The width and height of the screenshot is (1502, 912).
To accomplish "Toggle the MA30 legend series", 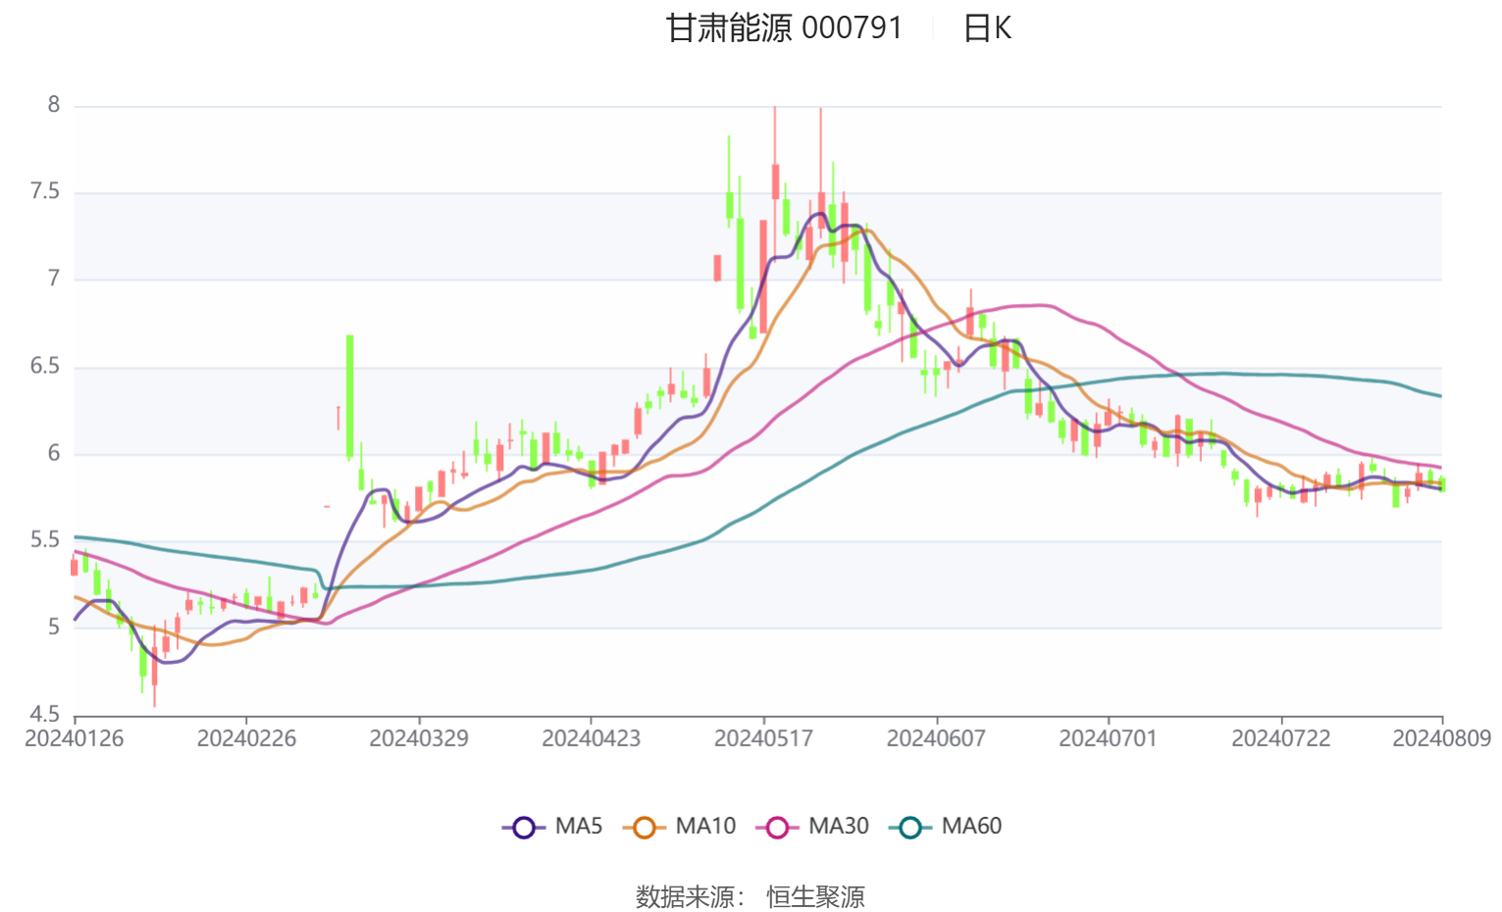I will (x=812, y=827).
